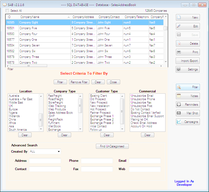Click the Print printer icon

(x=179, y=52)
